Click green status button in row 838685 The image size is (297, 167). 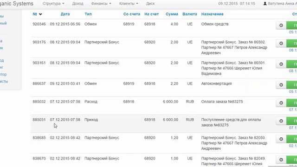click(292, 139)
